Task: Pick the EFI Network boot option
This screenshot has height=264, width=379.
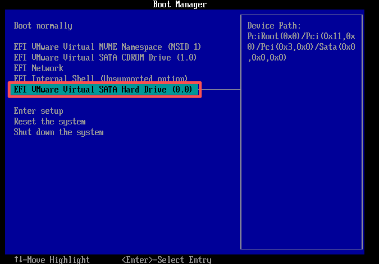Action: (38, 68)
